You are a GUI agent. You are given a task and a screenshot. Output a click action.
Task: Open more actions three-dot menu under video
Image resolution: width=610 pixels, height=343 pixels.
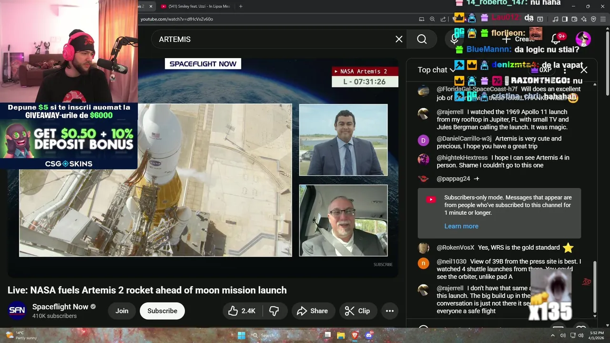(389, 311)
